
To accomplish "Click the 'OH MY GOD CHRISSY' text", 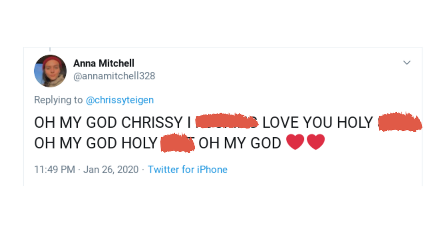I will point(108,123).
